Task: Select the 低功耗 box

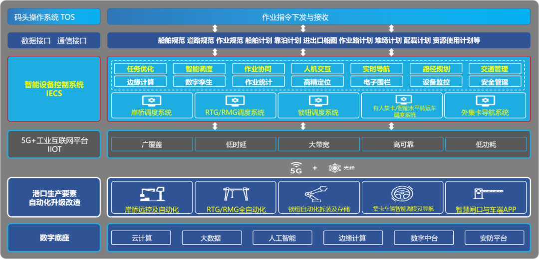Action: 486,144
